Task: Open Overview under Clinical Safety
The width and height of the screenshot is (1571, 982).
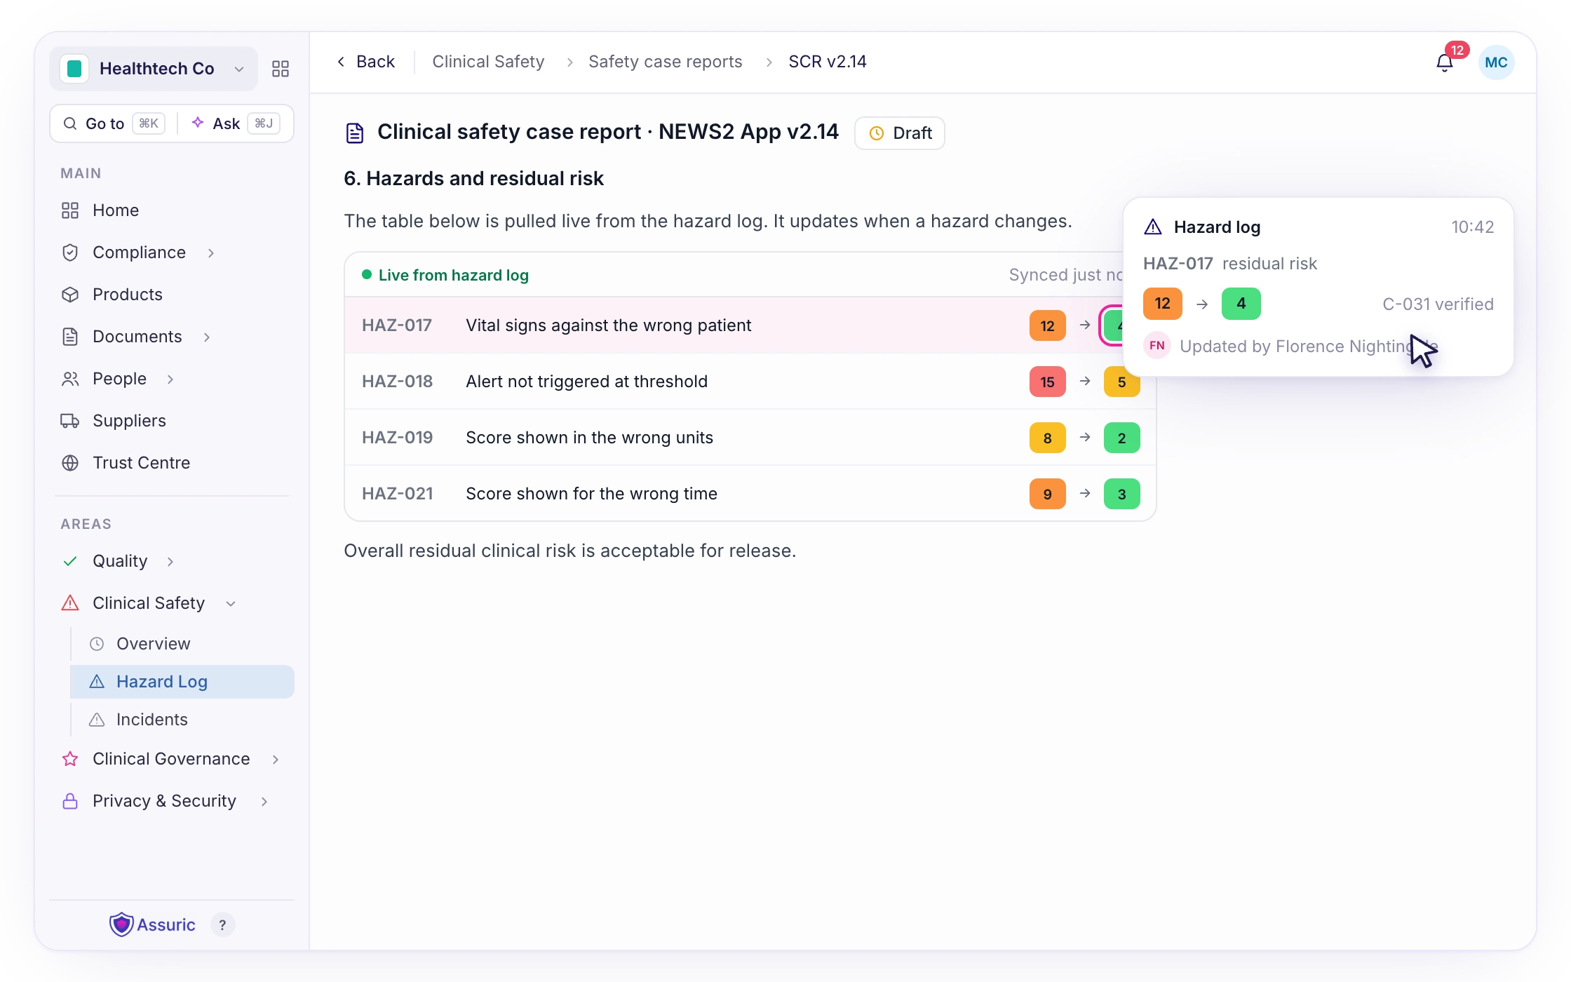Action: pos(153,644)
